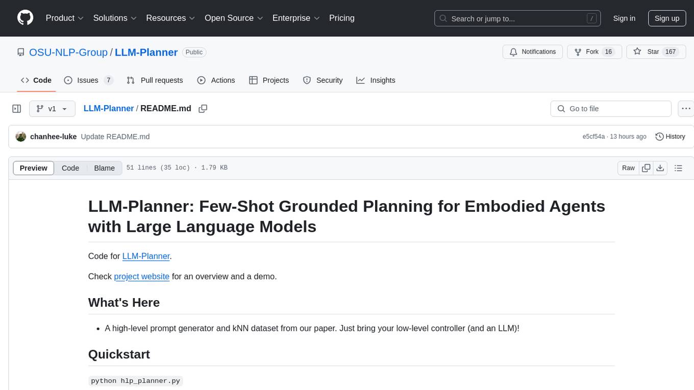
Task: Click the Sign in link
Action: pos(624,18)
